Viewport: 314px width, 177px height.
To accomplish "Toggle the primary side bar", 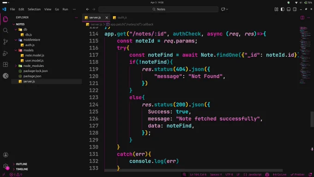I will pyautogui.click(x=282, y=9).
